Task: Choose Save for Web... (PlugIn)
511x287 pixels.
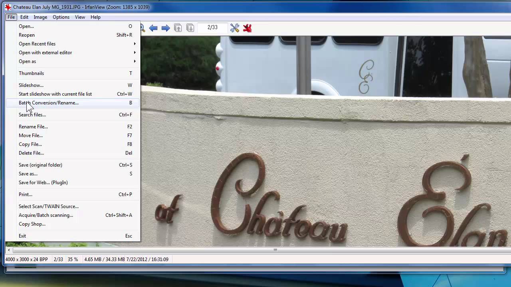Action: 73,183
